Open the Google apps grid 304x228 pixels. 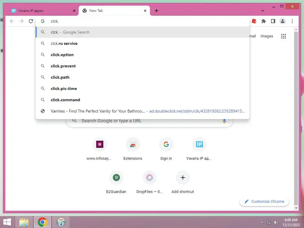[284, 36]
